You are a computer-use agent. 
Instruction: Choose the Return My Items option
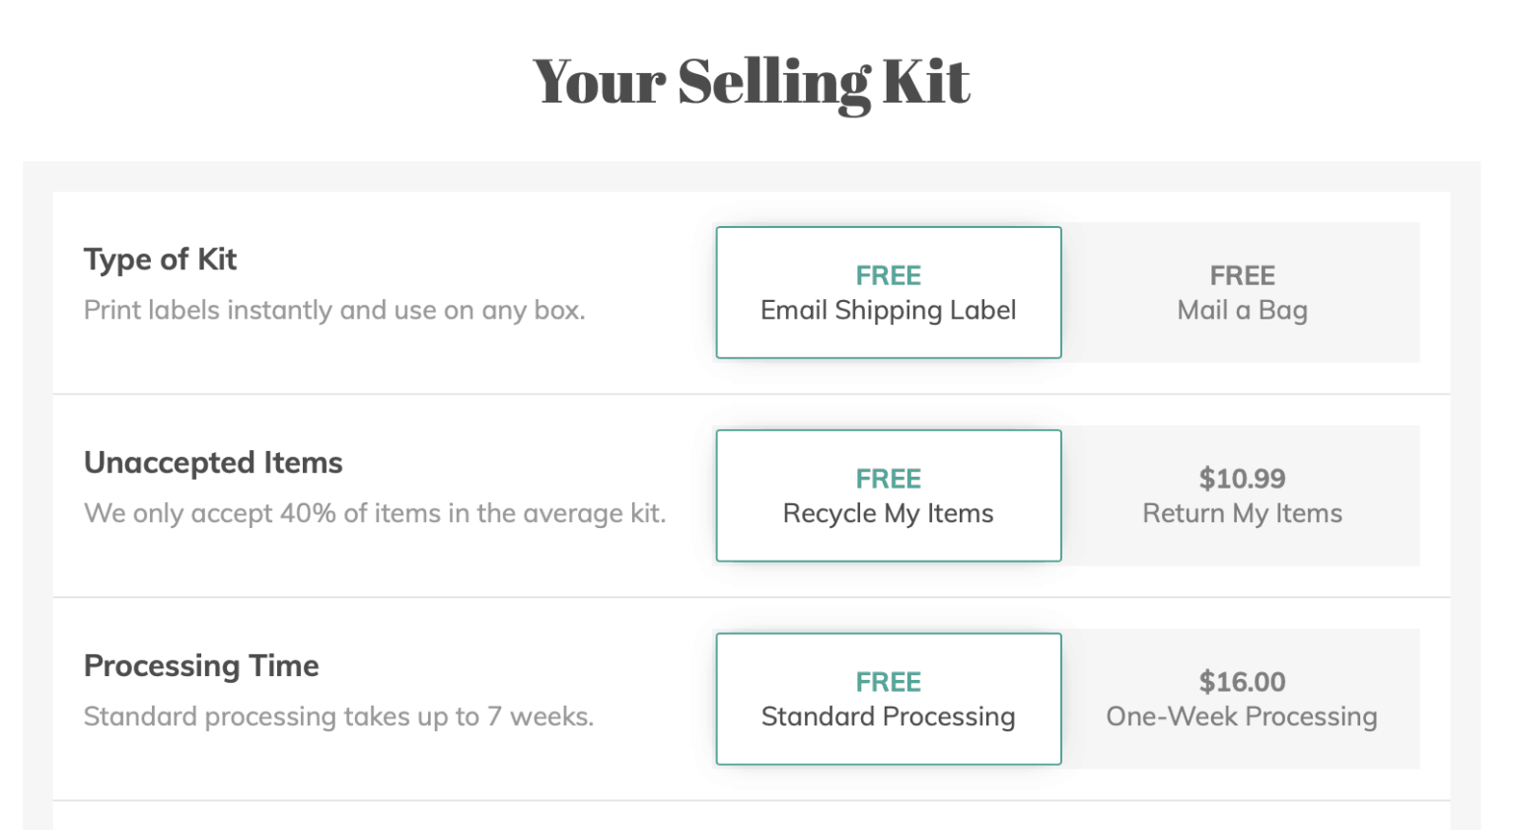pyautogui.click(x=1242, y=495)
